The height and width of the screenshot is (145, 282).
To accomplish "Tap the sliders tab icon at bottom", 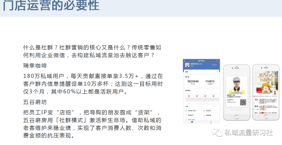I will coord(211,122).
